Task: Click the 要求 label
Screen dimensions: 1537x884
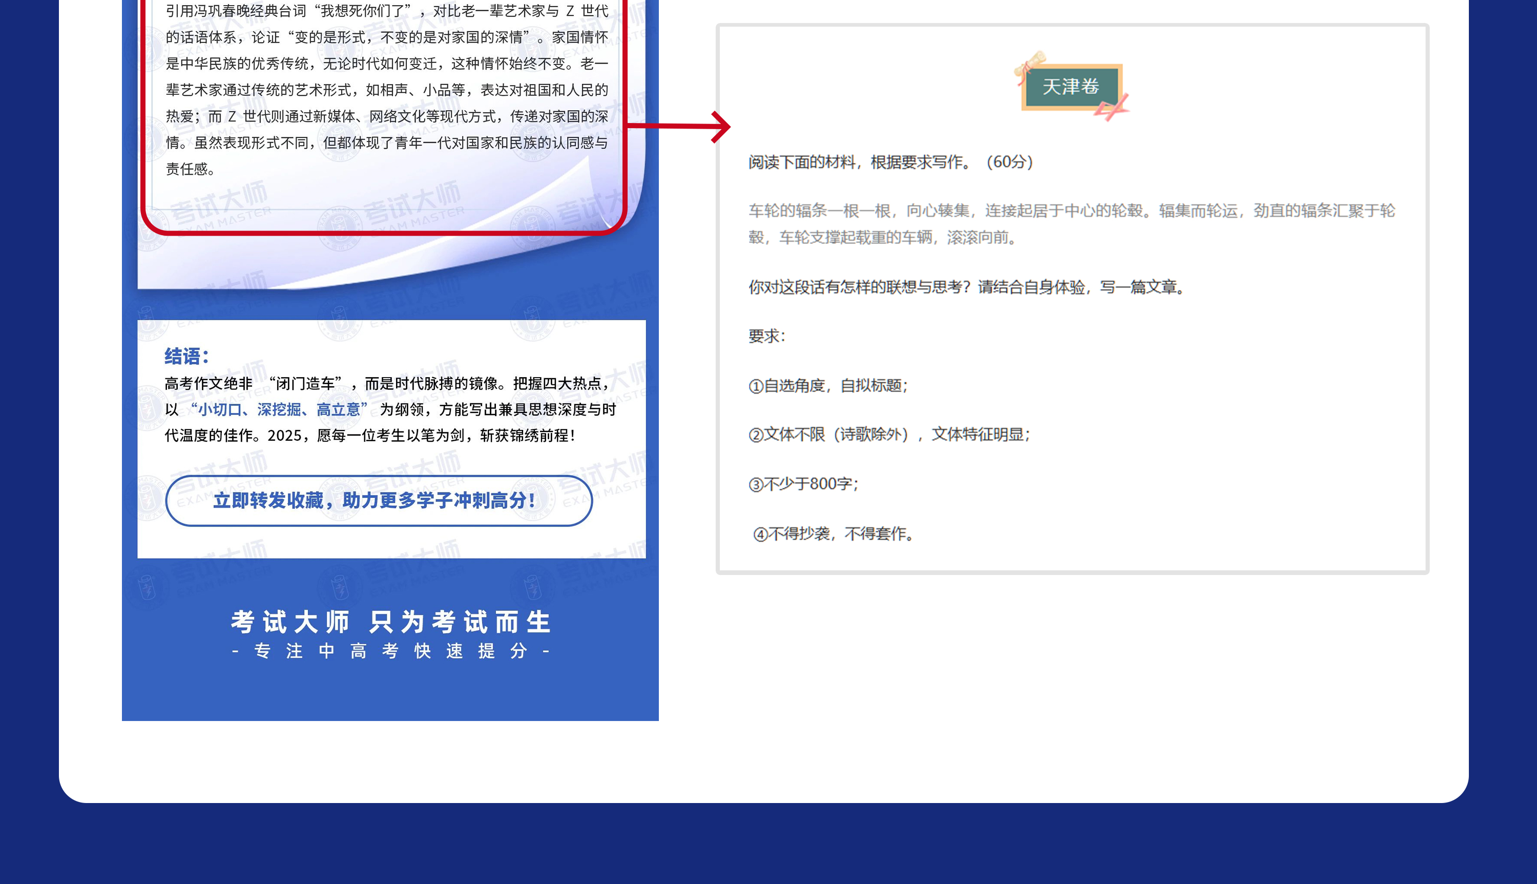Action: 766,336
